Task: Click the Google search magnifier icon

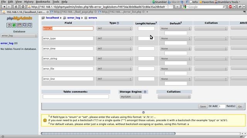Action: 224,7
